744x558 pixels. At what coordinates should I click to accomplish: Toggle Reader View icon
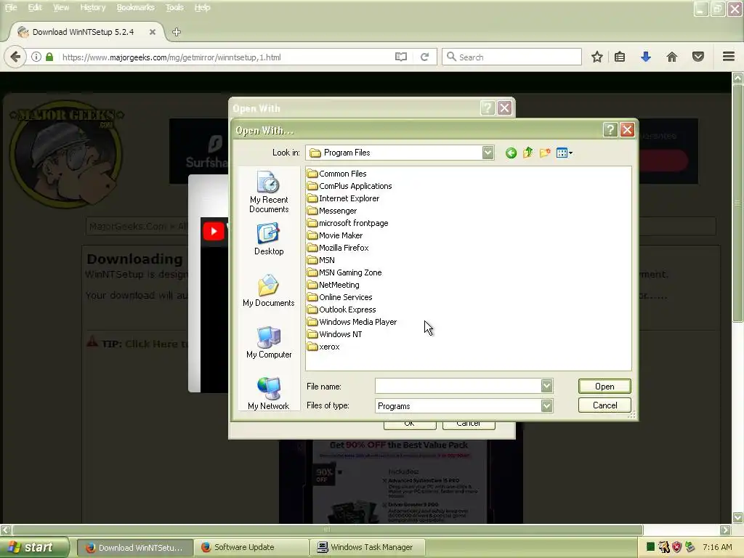(401, 57)
